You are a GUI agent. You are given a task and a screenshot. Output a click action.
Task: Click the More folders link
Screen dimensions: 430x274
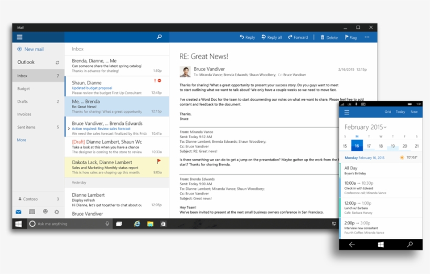click(21, 140)
